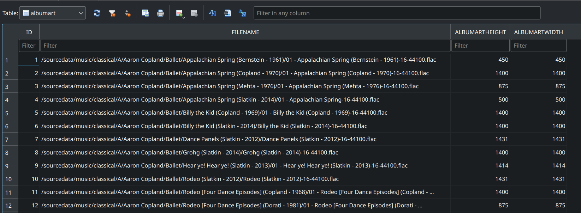
Task: Select the Dance Panels filename cell
Action: 209,139
